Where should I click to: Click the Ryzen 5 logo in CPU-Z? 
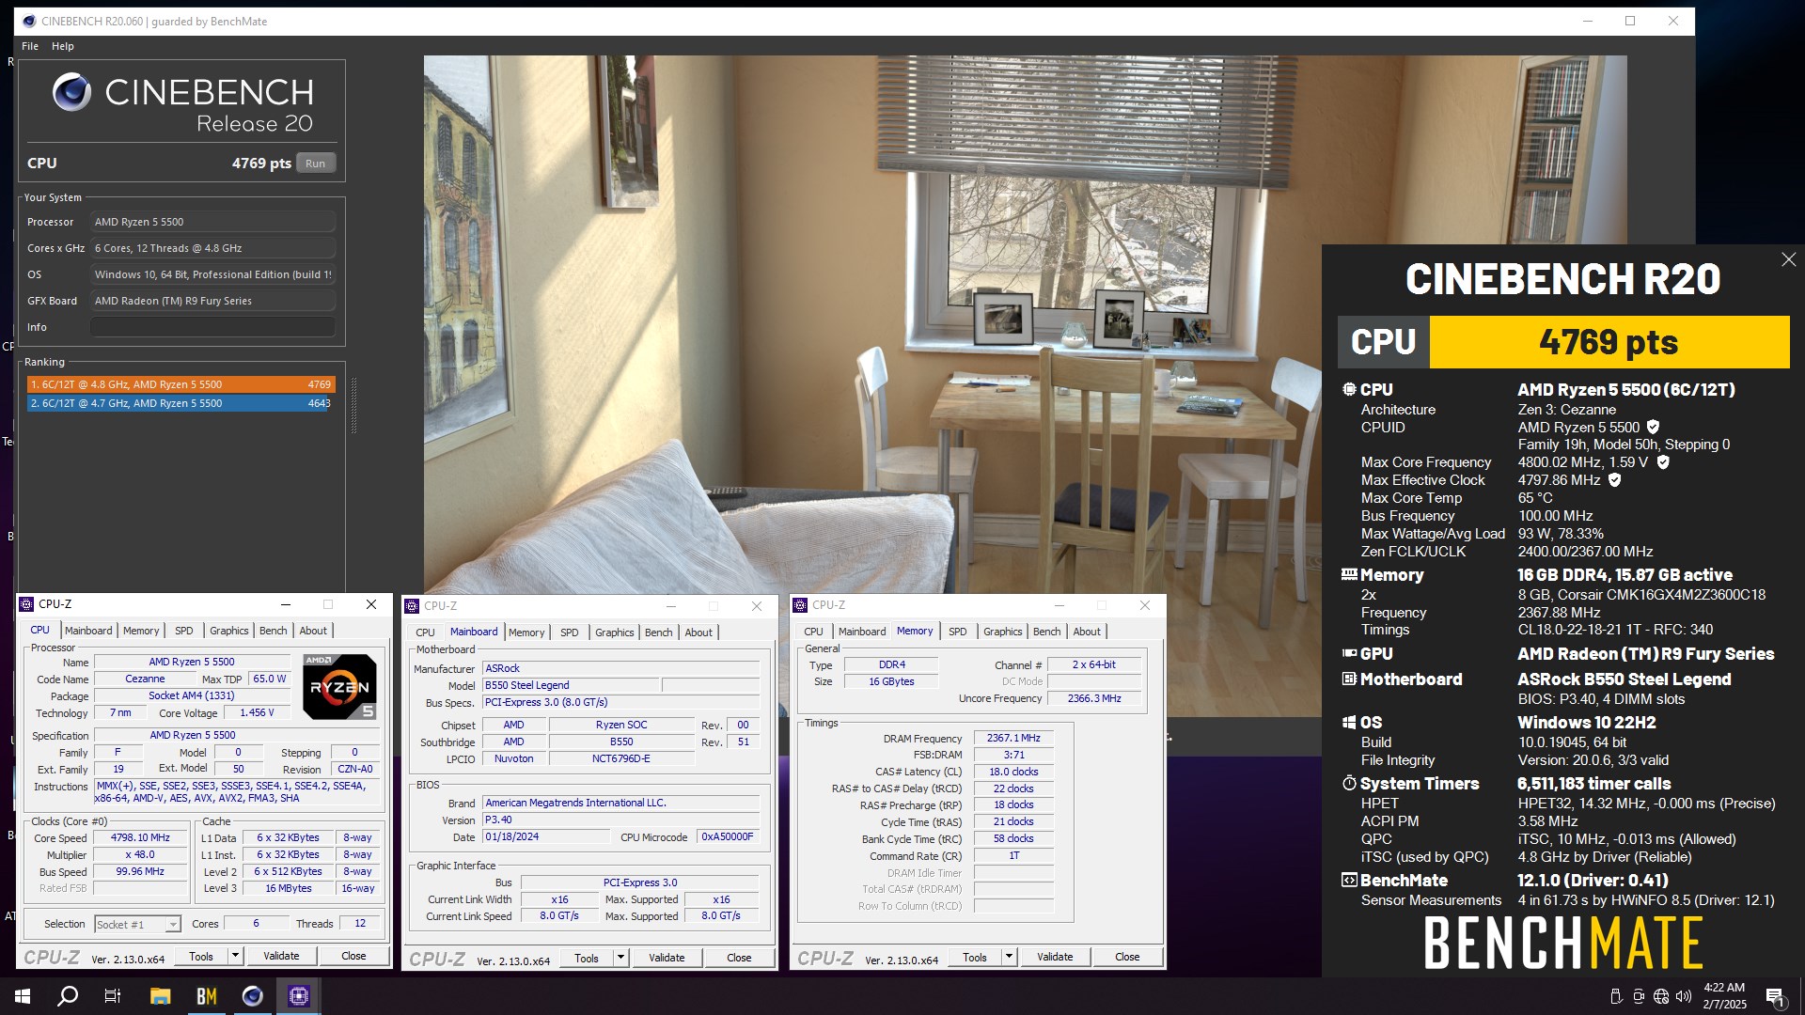pos(339,687)
